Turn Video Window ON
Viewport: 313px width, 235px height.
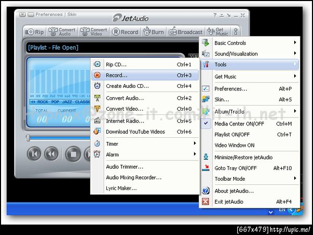click(249, 145)
